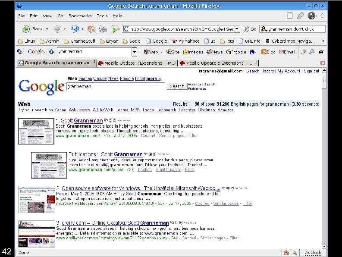Screen dimensions: 342x257
Task: Open the View menu
Action: tap(47, 16)
